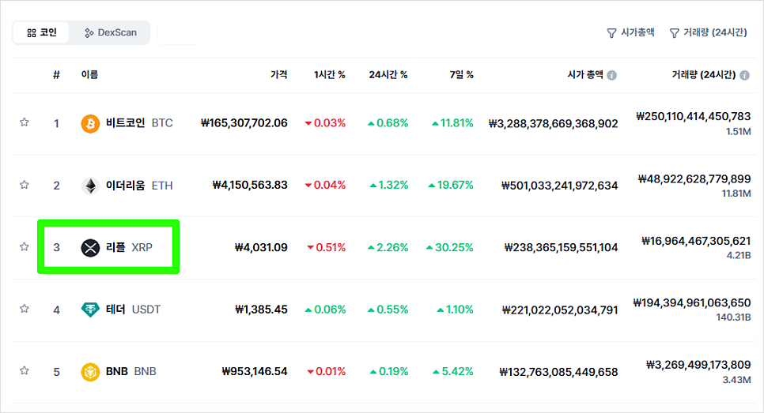Star the Tether USDT row
Image resolution: width=764 pixels, height=413 pixels.
(x=24, y=309)
